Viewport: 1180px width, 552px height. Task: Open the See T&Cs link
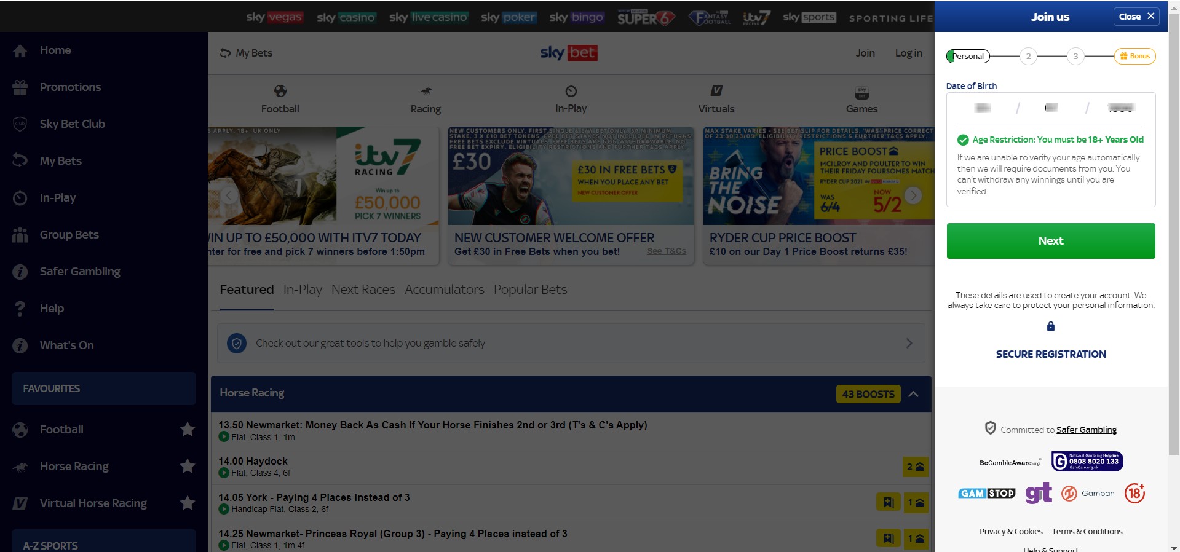[667, 251]
